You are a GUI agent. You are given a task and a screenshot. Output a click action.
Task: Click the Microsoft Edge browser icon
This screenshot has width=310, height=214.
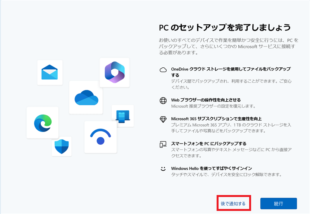[42, 123]
